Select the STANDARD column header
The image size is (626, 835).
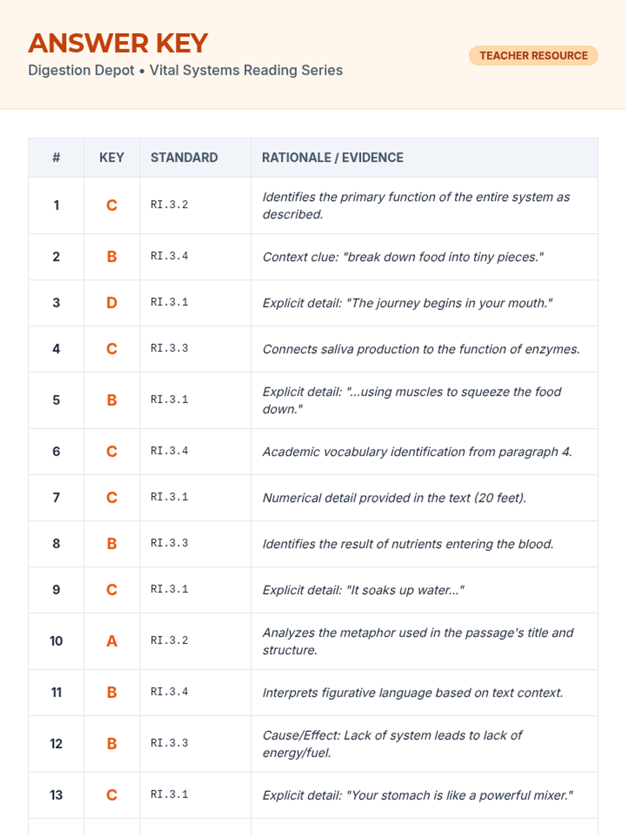tap(184, 158)
